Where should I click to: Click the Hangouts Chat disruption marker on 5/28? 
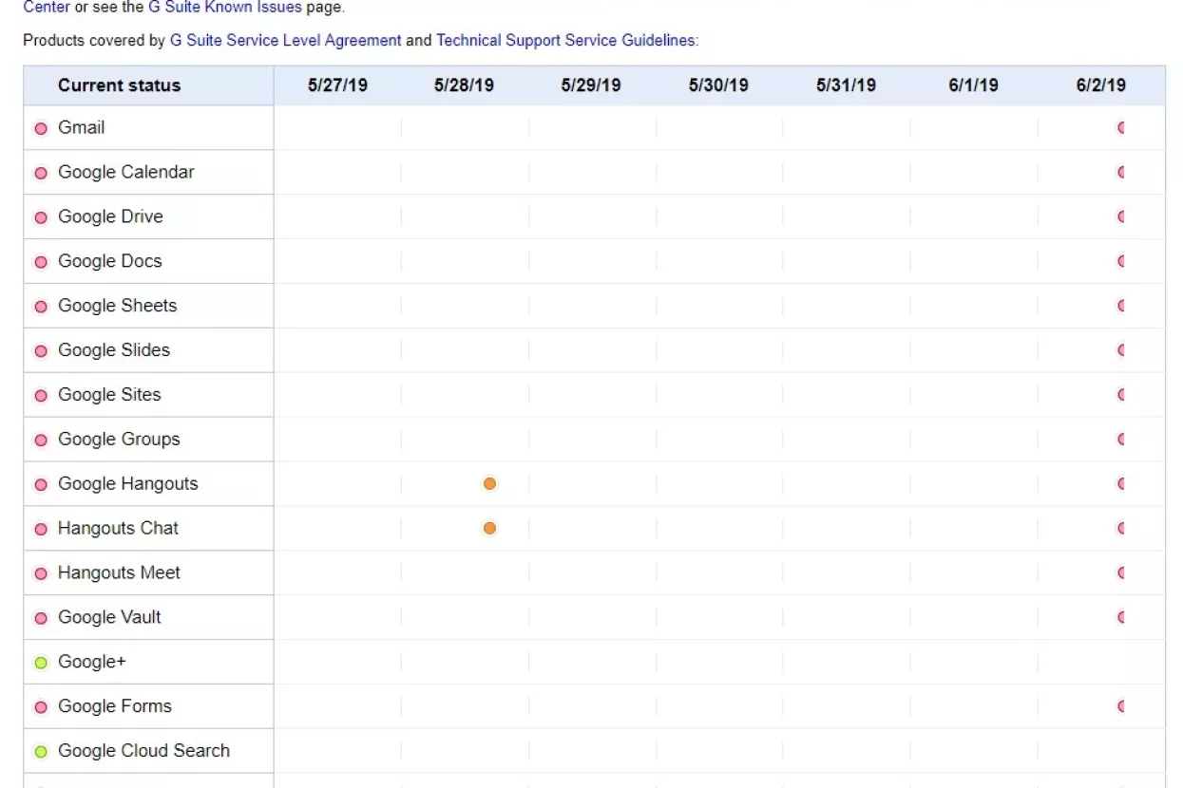[x=489, y=528]
